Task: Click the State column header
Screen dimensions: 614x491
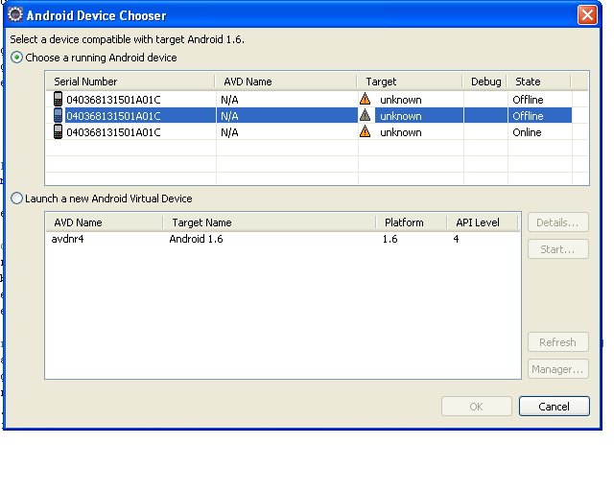Action: click(x=539, y=82)
